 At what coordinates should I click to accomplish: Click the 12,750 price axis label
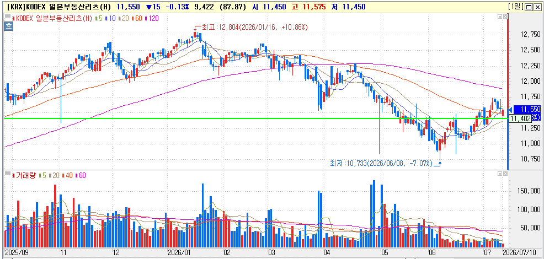[530, 34]
